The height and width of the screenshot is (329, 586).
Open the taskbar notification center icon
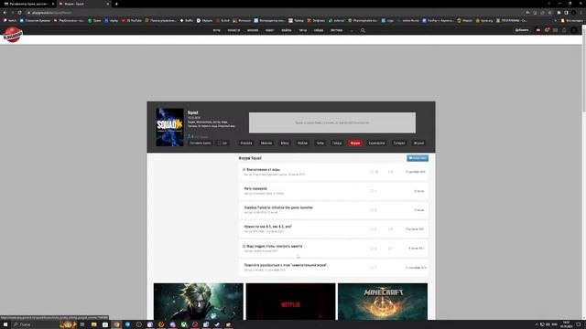[578, 324]
